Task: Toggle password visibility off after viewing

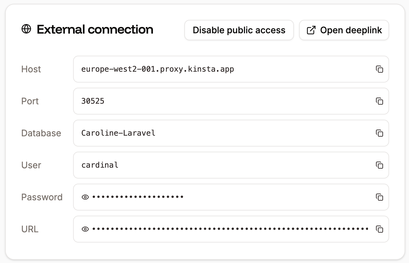Action: pos(85,197)
